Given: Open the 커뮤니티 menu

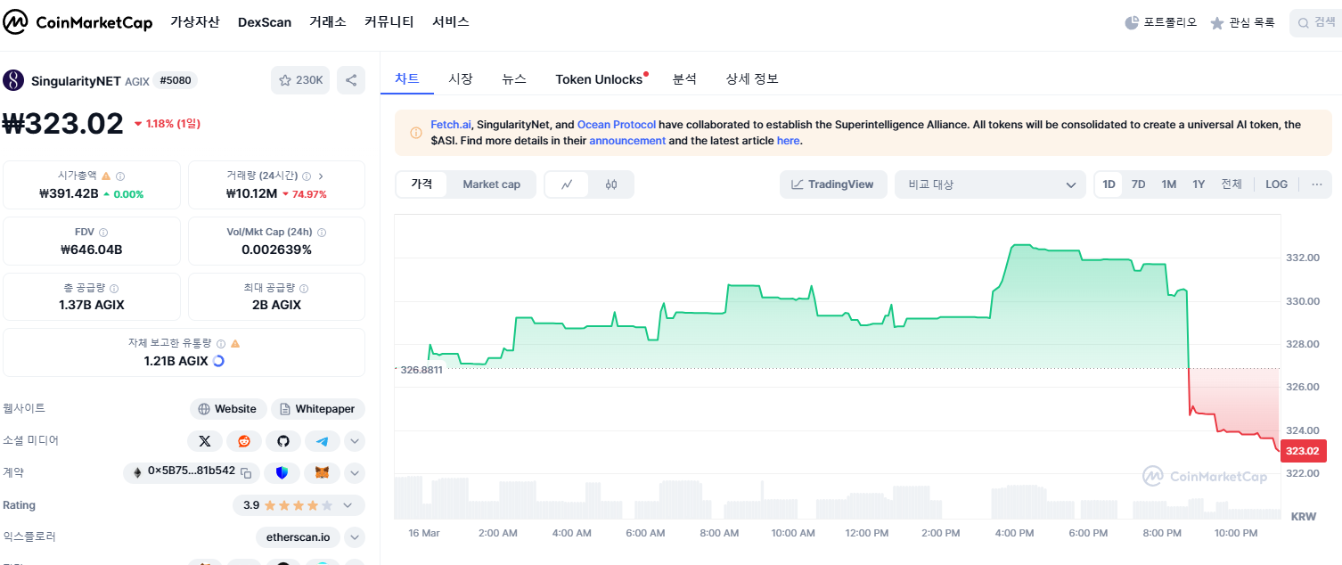Looking at the screenshot, I should click(389, 22).
